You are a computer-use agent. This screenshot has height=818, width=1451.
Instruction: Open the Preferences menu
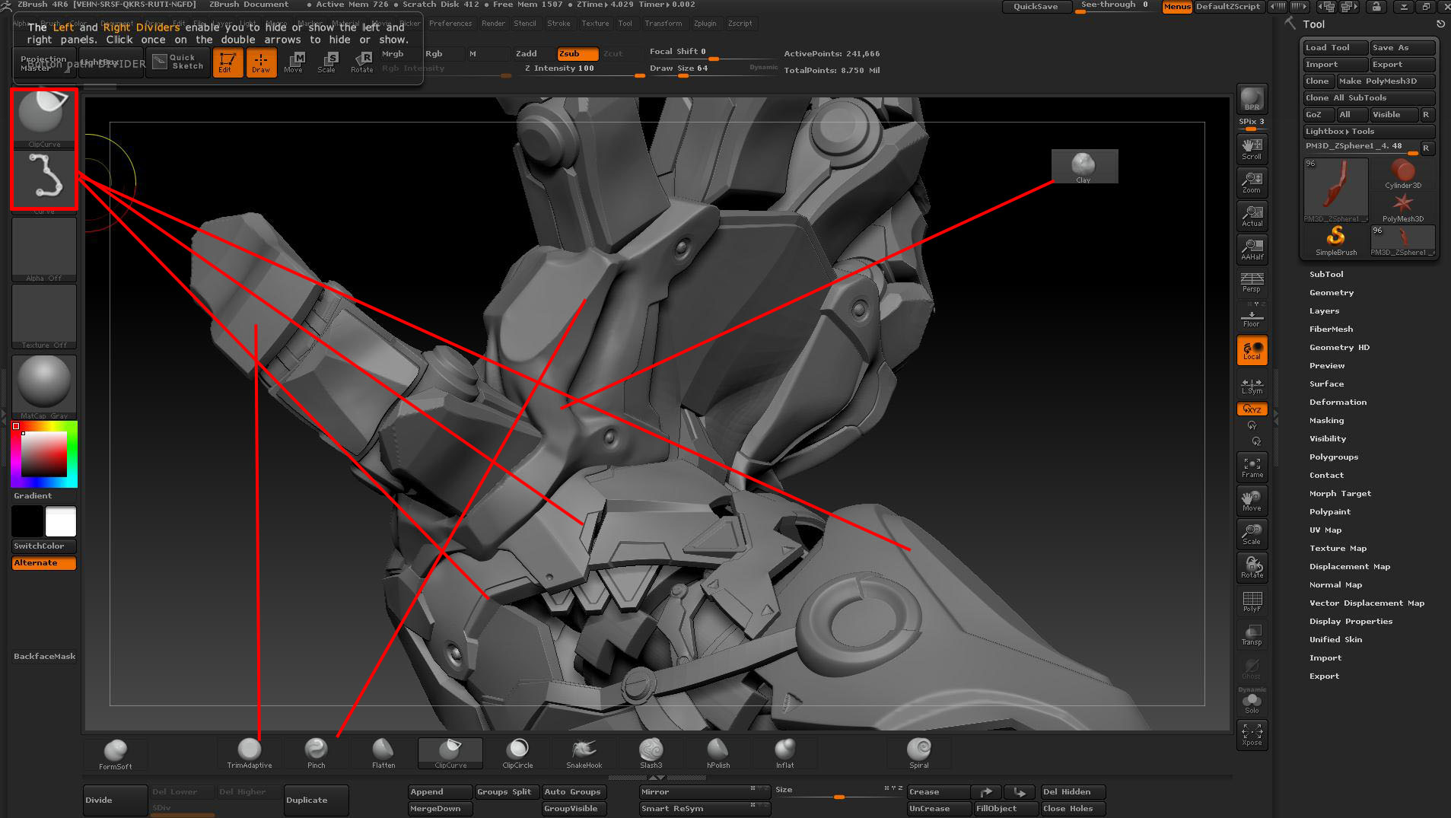pos(450,24)
